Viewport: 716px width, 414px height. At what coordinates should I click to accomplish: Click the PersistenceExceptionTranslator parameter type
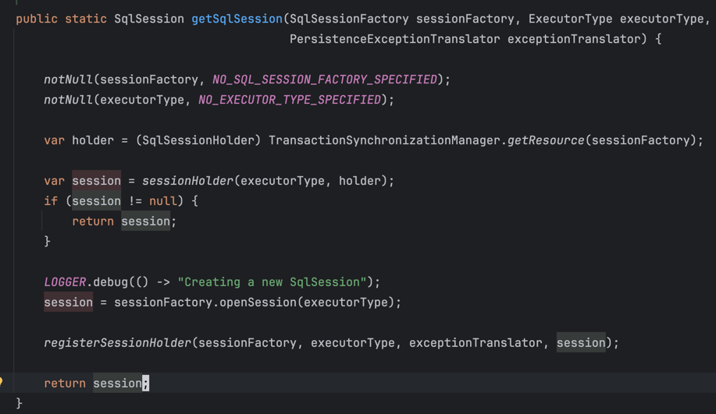coord(395,39)
